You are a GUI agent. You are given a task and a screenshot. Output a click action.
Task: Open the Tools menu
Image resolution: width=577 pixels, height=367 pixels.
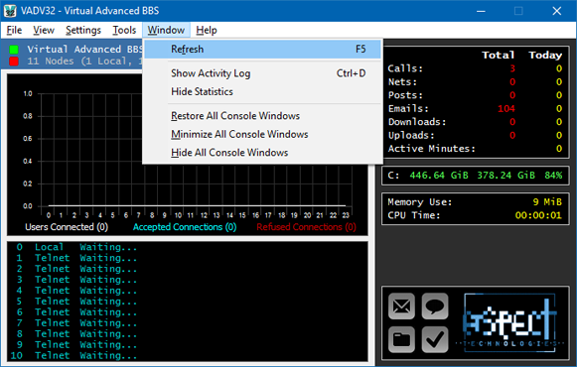124,30
